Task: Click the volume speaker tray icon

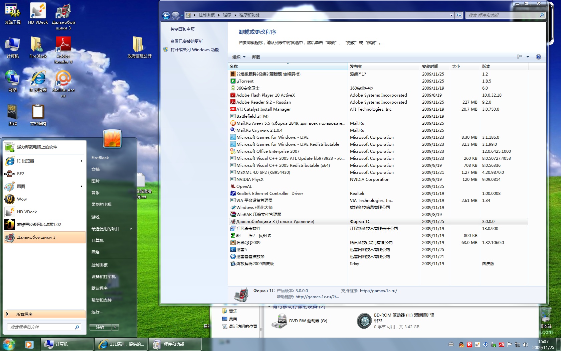Action: (x=525, y=345)
